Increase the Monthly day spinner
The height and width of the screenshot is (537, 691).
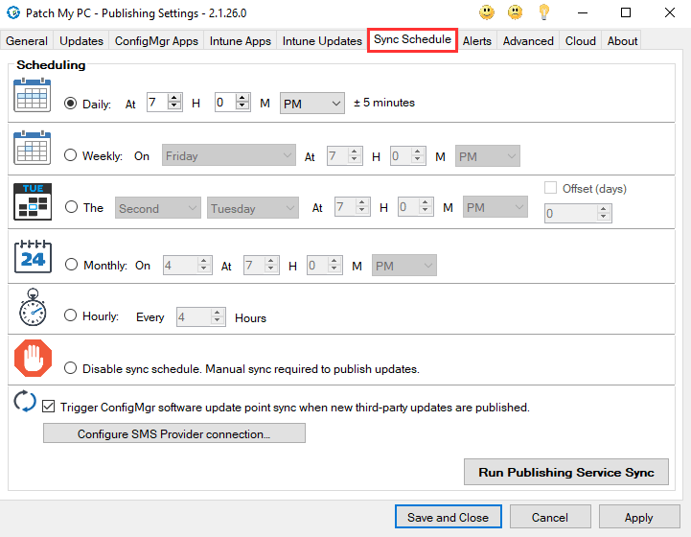point(204,261)
